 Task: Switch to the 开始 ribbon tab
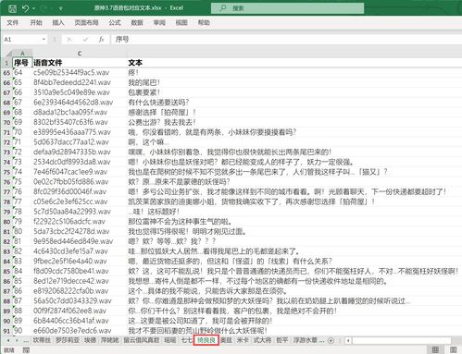click(x=36, y=22)
